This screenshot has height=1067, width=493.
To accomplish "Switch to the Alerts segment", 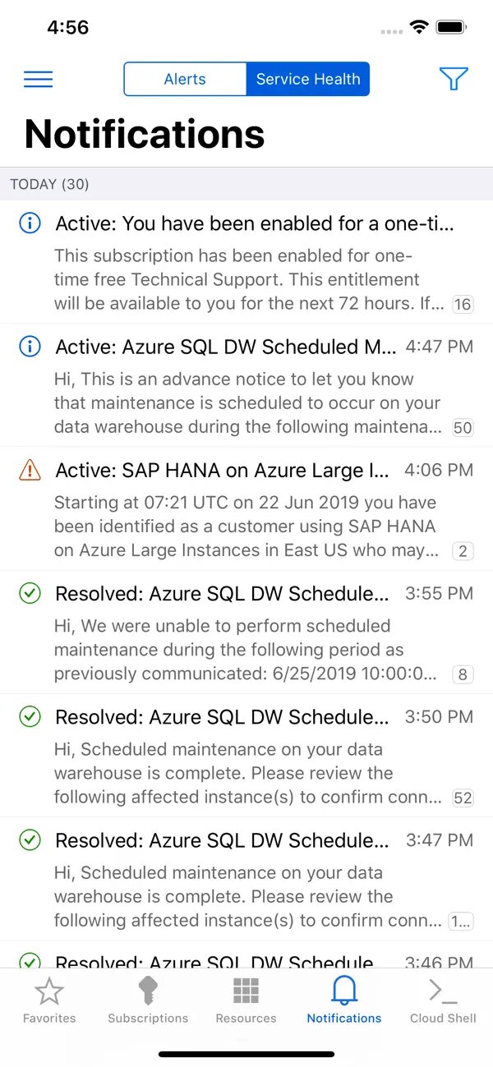I will pos(185,79).
